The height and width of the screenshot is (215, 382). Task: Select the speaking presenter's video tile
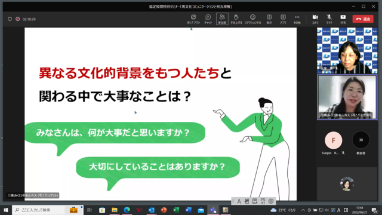point(347,97)
